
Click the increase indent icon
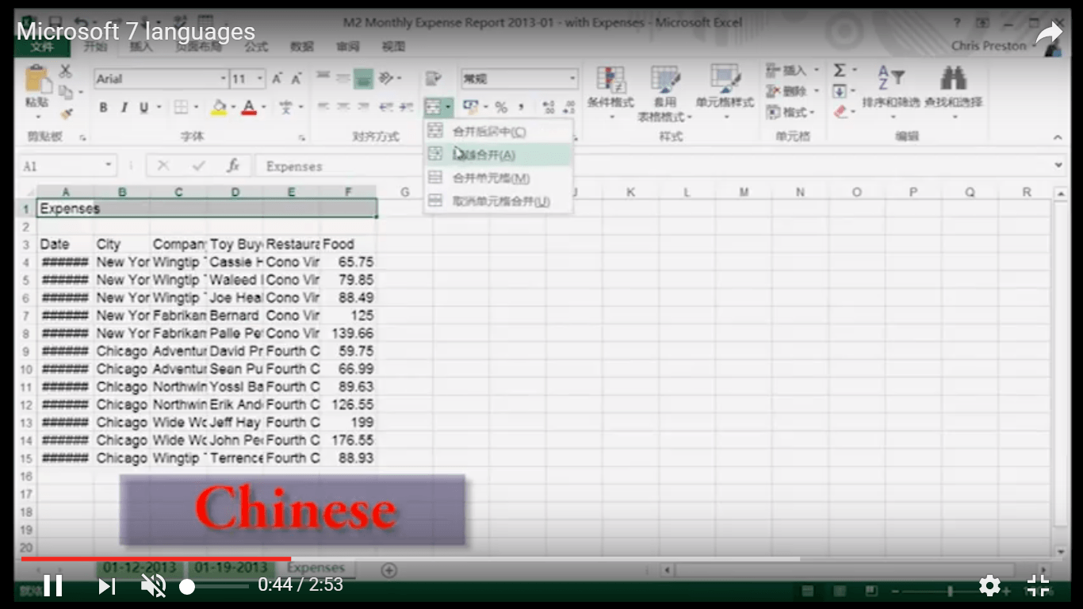[407, 107]
